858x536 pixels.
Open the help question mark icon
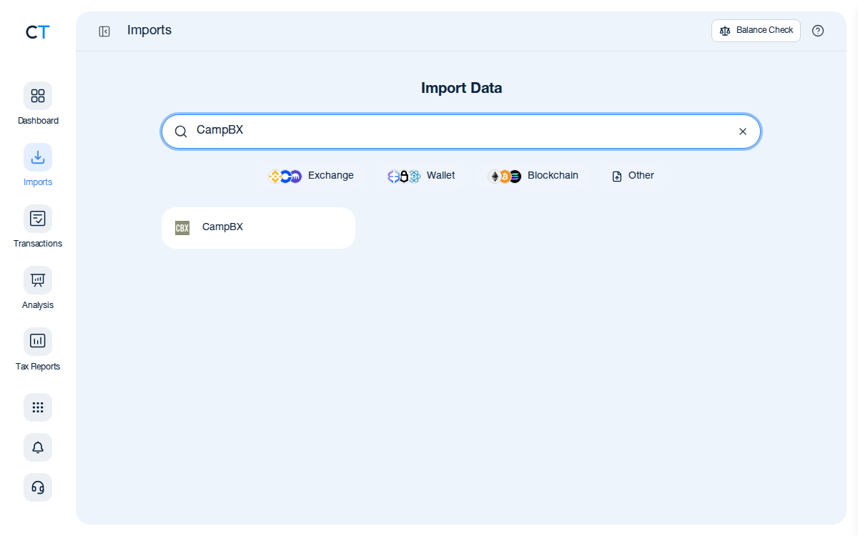[818, 31]
